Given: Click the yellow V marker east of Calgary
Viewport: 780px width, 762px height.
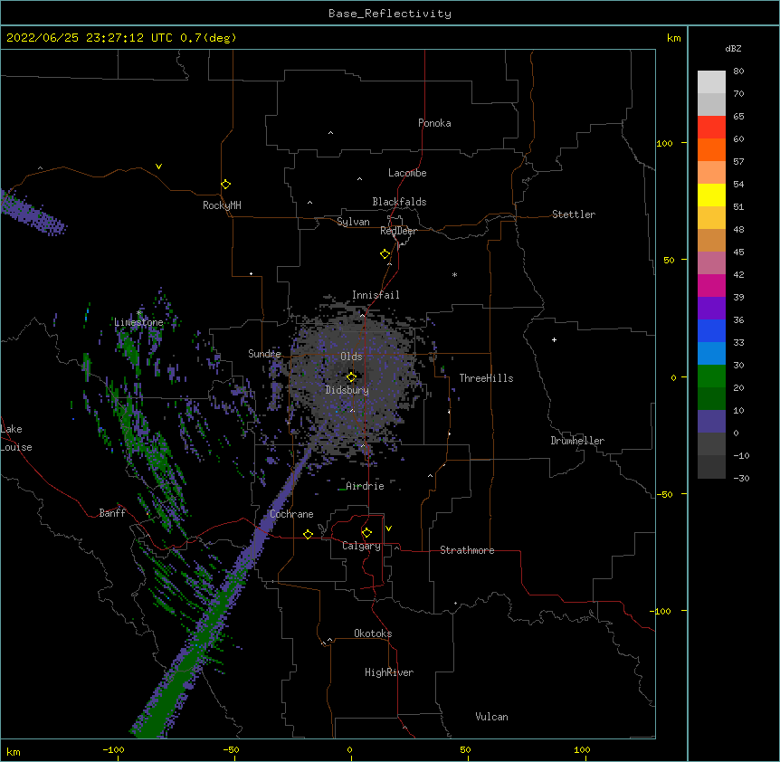Looking at the screenshot, I should (388, 529).
